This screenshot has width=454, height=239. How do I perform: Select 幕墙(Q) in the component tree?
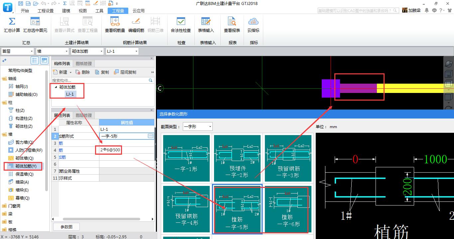click(x=22, y=198)
